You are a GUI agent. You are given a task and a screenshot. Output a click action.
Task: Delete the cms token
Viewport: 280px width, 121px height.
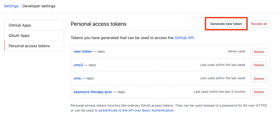point(259,78)
